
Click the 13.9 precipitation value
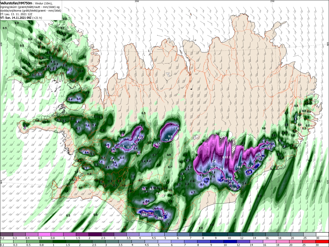tap(208, 171)
